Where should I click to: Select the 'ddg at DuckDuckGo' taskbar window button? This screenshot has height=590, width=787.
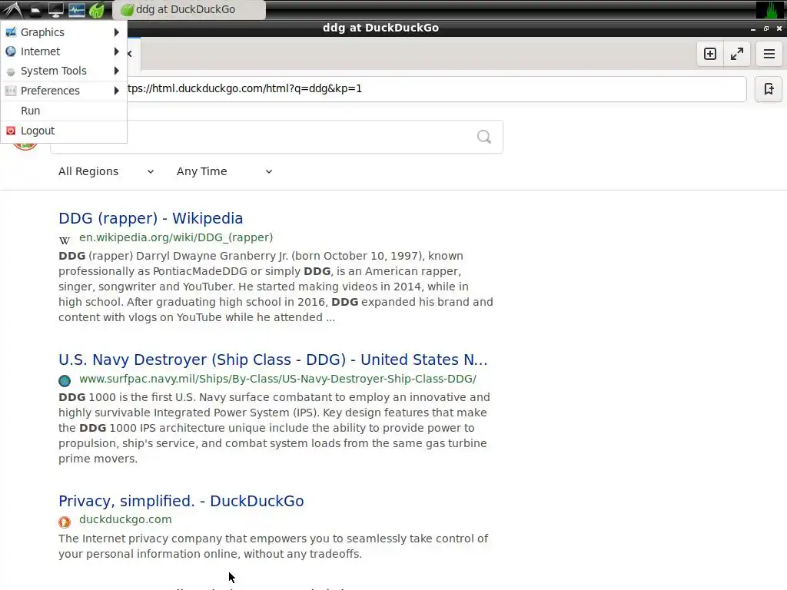tap(189, 9)
